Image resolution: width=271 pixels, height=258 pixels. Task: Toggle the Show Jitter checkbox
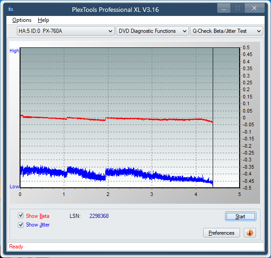pyautogui.click(x=21, y=225)
